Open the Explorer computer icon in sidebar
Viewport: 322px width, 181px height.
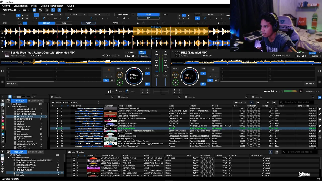pos(3,141)
